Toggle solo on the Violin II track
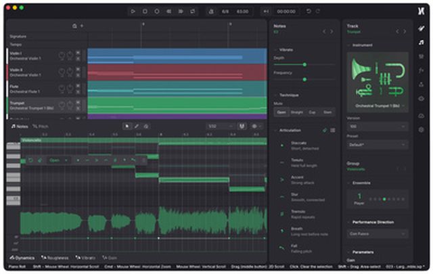 pyautogui.click(x=78, y=75)
